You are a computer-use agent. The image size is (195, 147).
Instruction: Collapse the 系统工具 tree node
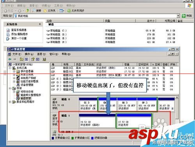[10, 68]
